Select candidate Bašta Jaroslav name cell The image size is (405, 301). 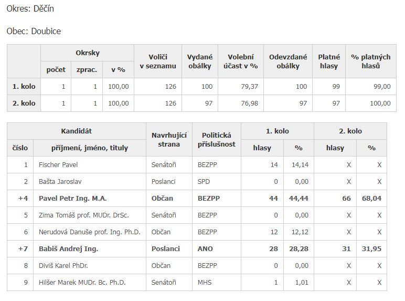pos(90,182)
